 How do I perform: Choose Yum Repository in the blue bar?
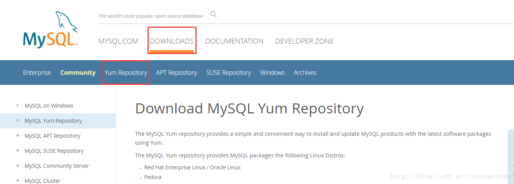click(126, 73)
